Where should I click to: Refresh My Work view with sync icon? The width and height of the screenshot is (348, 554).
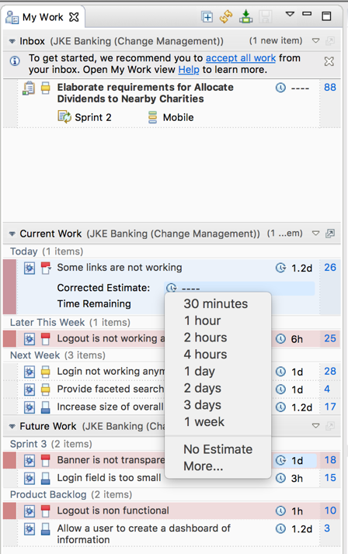(x=226, y=16)
